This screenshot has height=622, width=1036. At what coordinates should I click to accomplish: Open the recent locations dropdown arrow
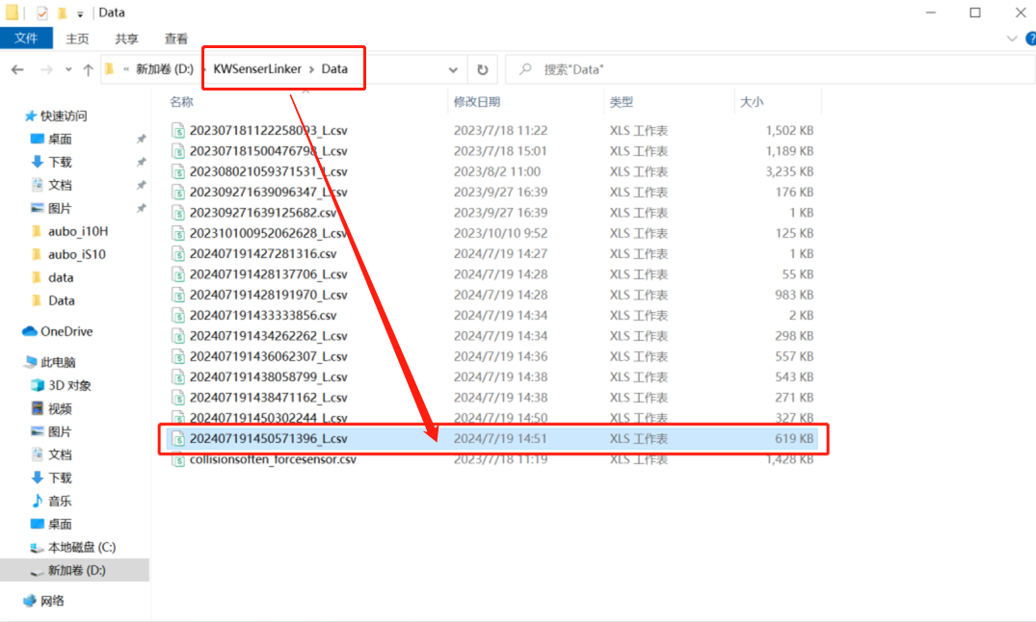pyautogui.click(x=68, y=69)
